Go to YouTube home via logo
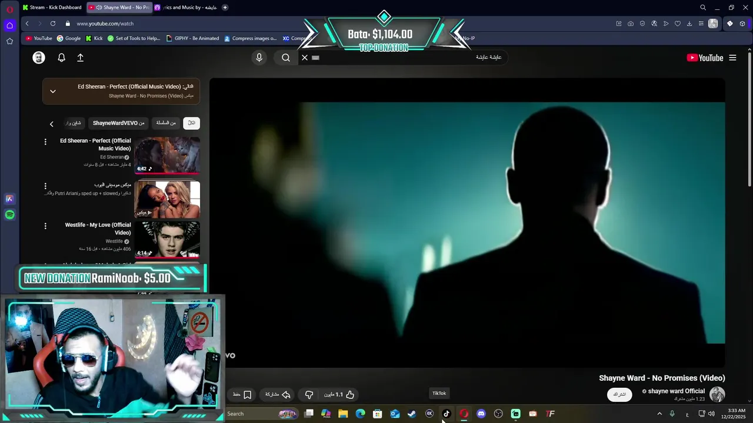 click(x=705, y=58)
